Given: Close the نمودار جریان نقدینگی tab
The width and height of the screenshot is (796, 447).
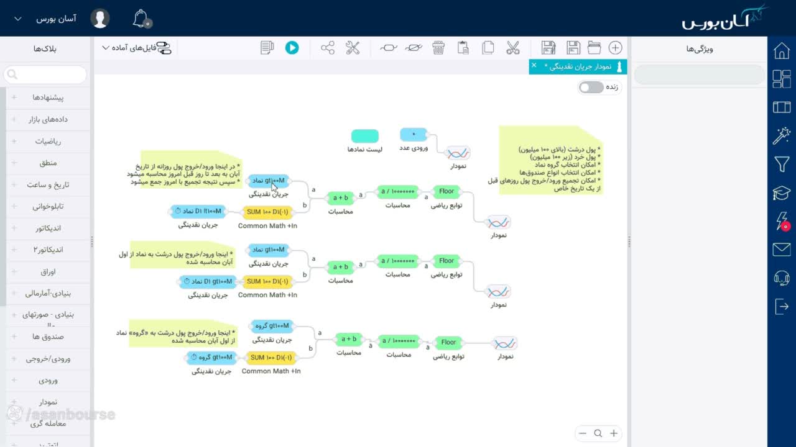Looking at the screenshot, I should click(x=534, y=65).
